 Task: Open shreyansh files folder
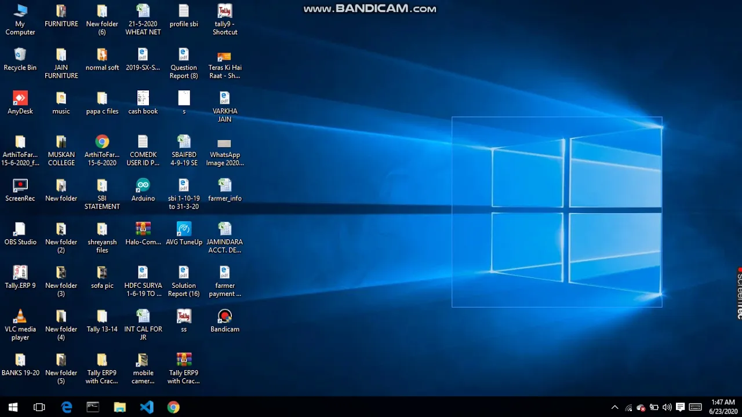tap(102, 237)
